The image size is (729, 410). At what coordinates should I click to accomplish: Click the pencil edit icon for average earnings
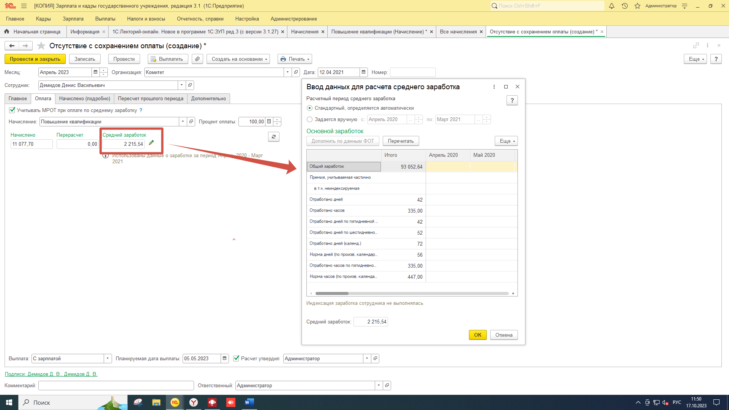point(151,143)
